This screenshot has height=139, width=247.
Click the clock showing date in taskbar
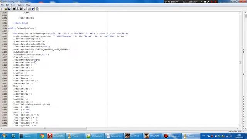pyautogui.click(x=239, y=136)
